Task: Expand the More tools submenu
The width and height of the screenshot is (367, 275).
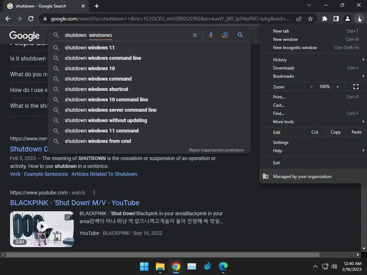Action: coord(313,122)
